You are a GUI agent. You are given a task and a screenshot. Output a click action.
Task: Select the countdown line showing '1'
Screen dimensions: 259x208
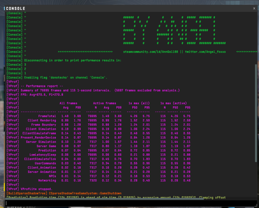click(x=16, y=73)
